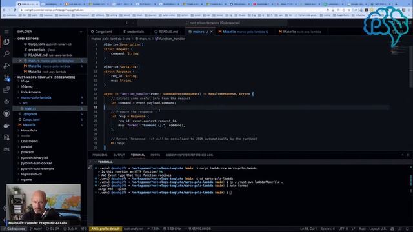The width and height of the screenshot is (413, 232).
Task: Open the Problems panel tab
Action: point(100,155)
